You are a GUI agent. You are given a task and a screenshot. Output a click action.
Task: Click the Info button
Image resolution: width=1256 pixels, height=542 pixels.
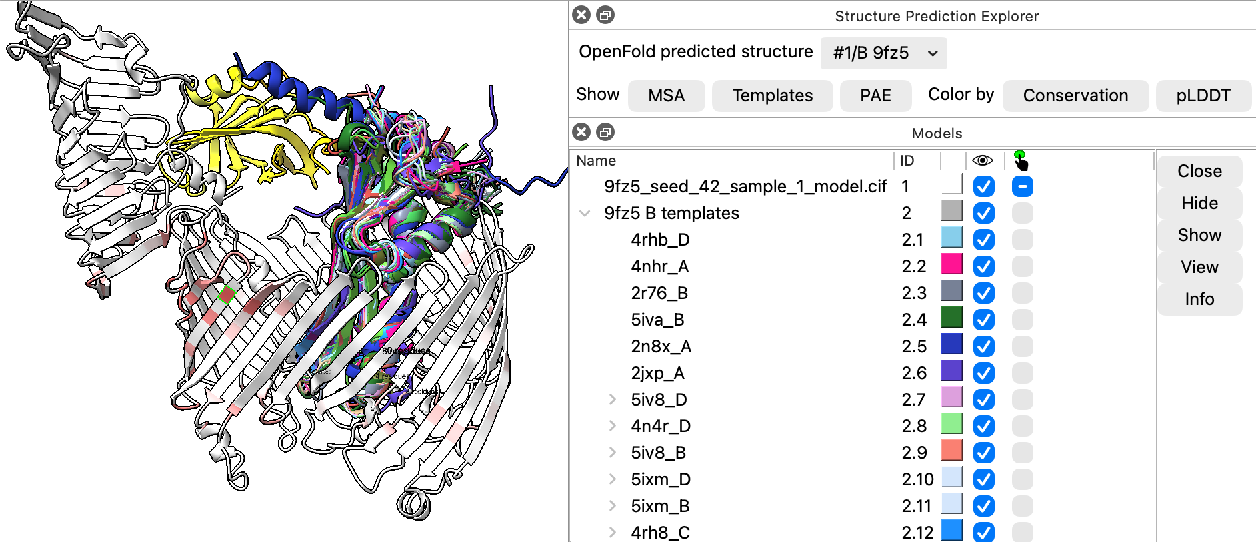(1199, 299)
